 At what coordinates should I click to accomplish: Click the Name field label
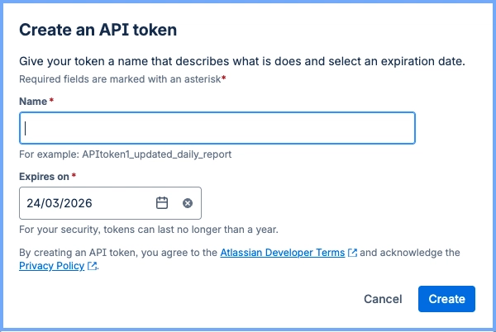(32, 101)
